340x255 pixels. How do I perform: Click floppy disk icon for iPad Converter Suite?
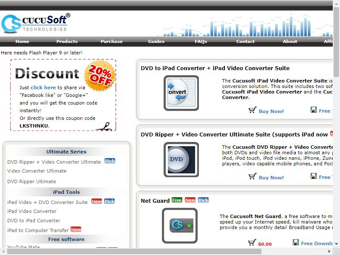pyautogui.click(x=314, y=110)
